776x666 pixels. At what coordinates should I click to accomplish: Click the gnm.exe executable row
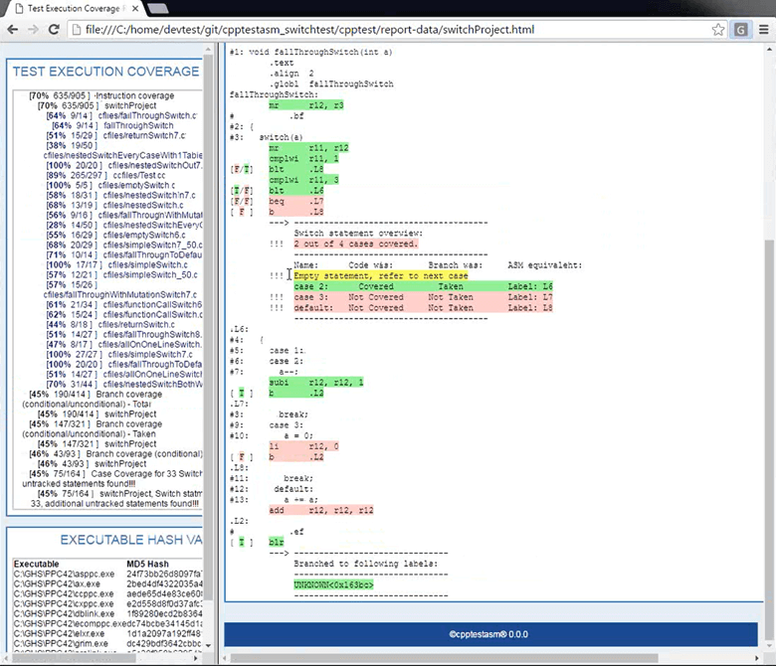click(107, 644)
